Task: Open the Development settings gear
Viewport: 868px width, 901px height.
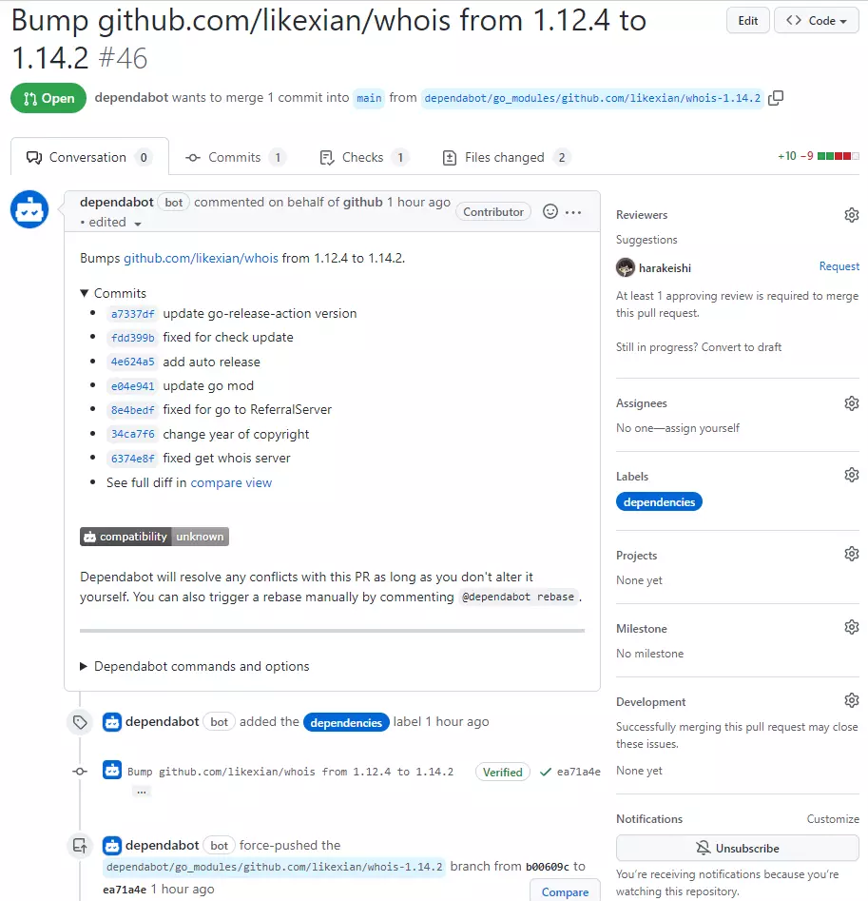Action: [x=851, y=701]
